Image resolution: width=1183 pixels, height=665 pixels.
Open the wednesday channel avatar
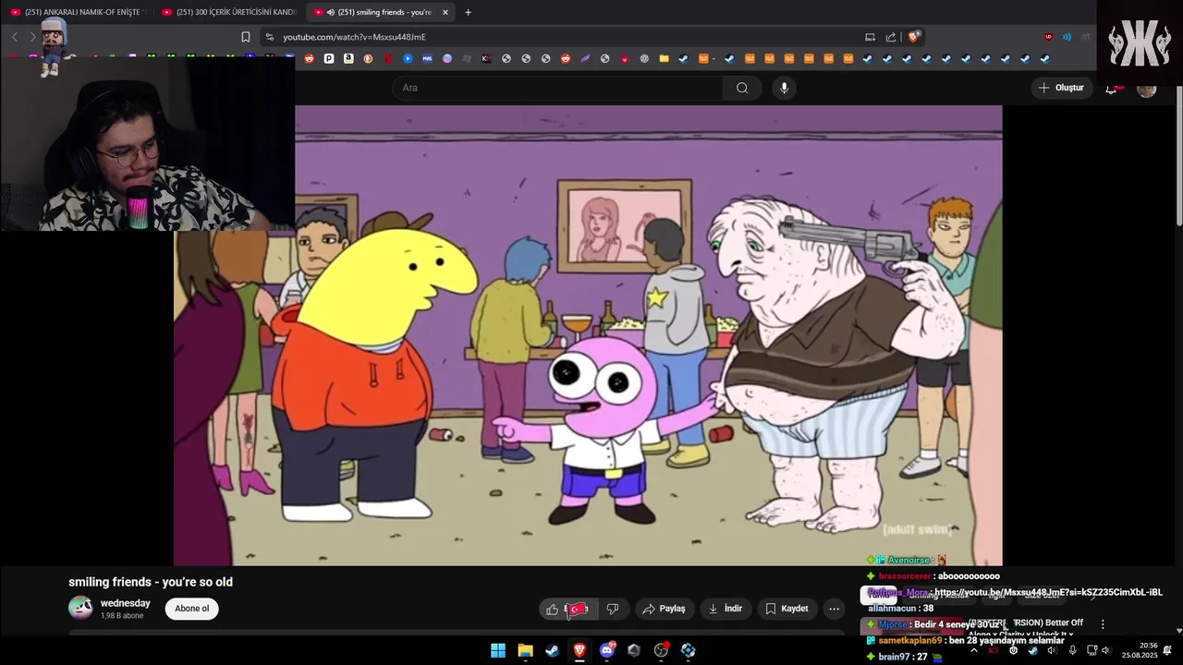80,608
